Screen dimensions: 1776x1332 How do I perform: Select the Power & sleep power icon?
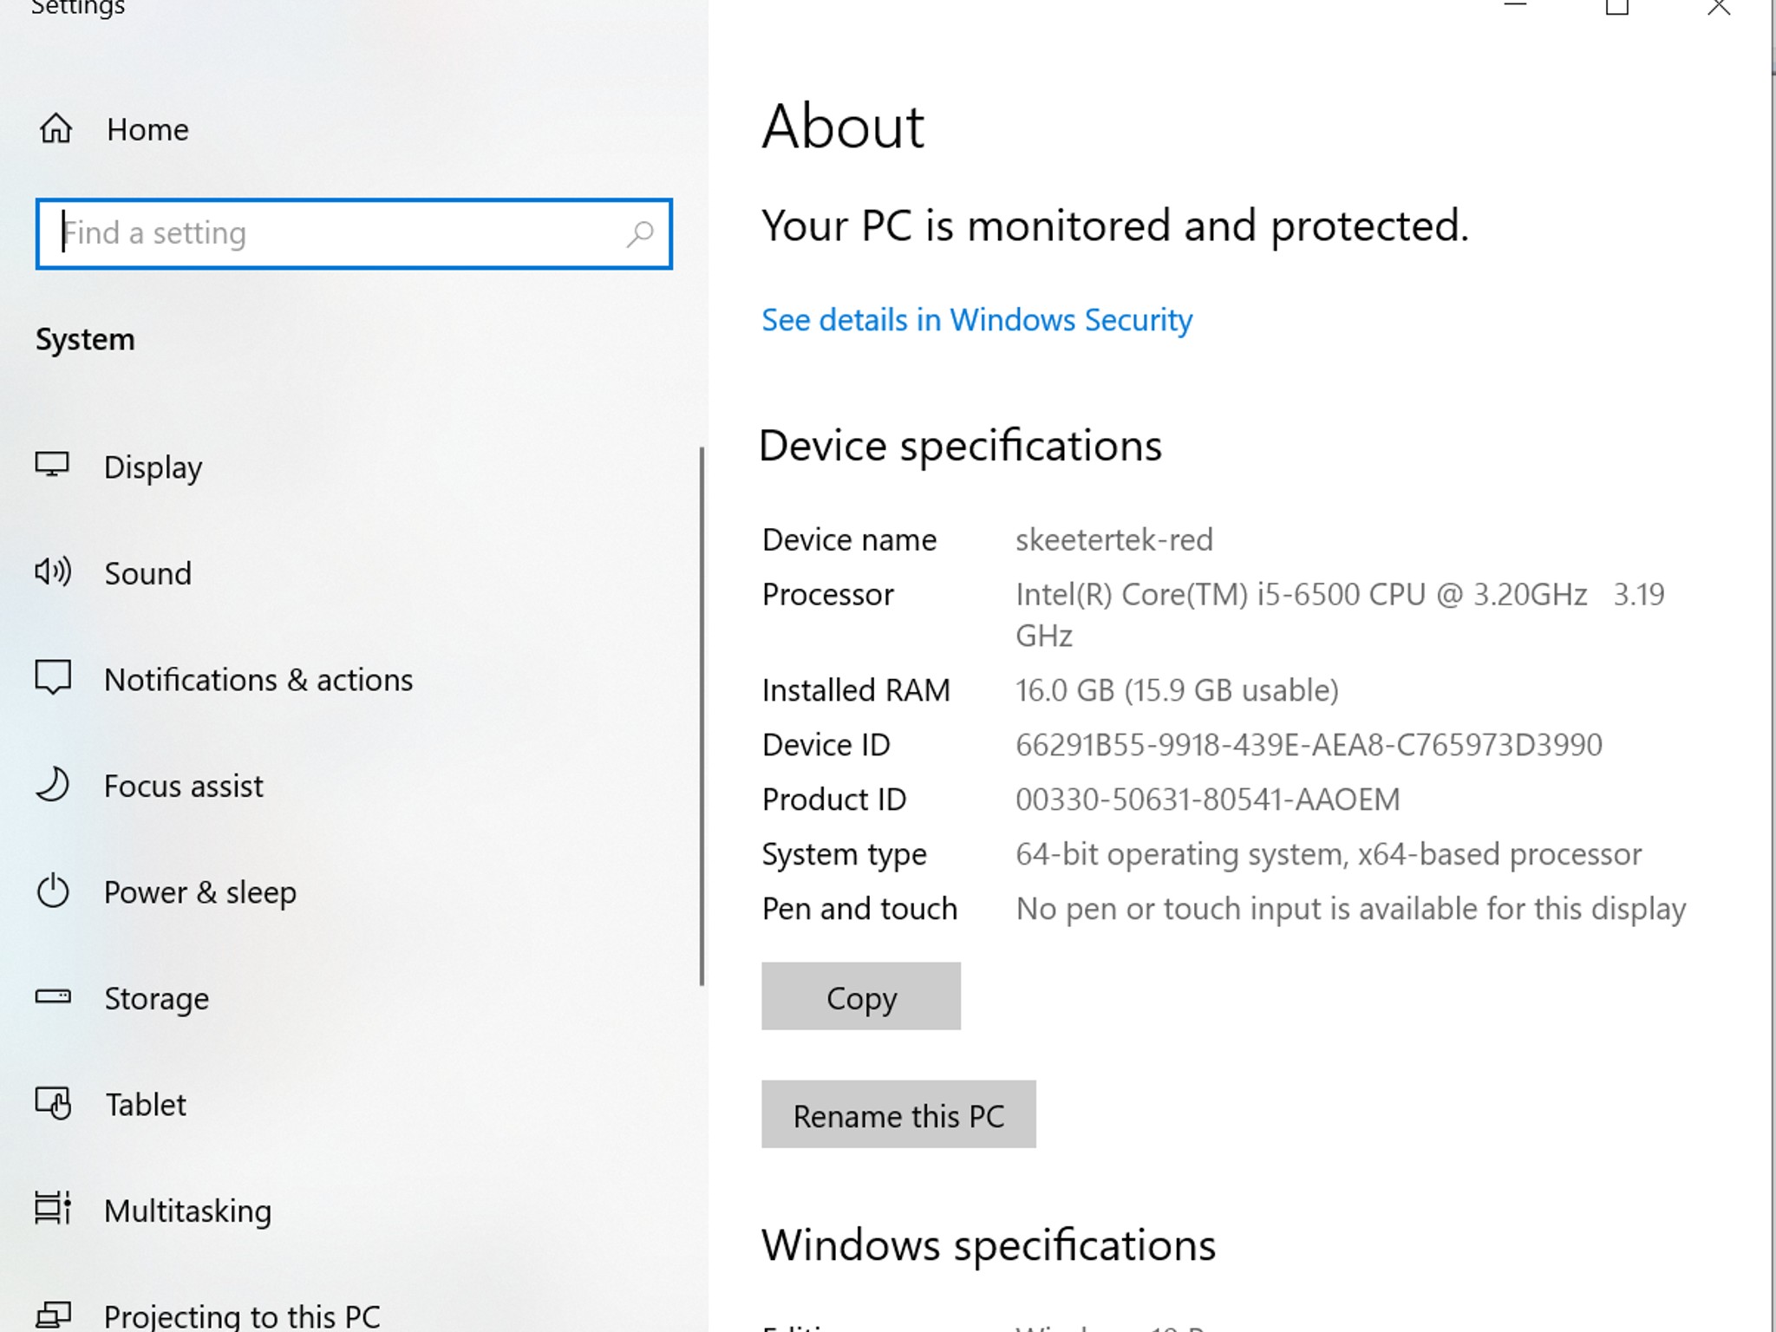click(53, 891)
